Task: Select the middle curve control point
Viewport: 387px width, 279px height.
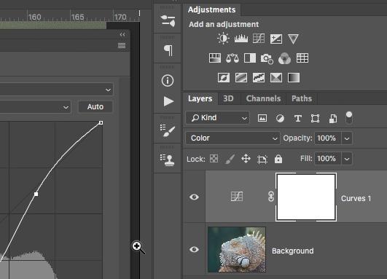Action: pyautogui.click(x=36, y=194)
